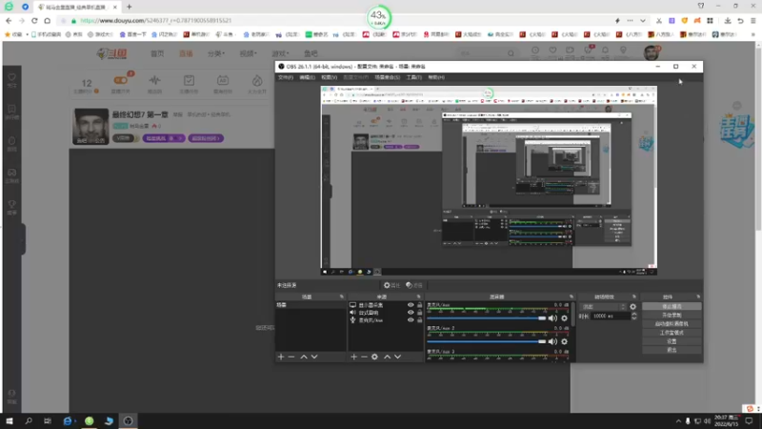Move scene up in the Scenes panel
The height and width of the screenshot is (429, 762).
pyautogui.click(x=304, y=357)
